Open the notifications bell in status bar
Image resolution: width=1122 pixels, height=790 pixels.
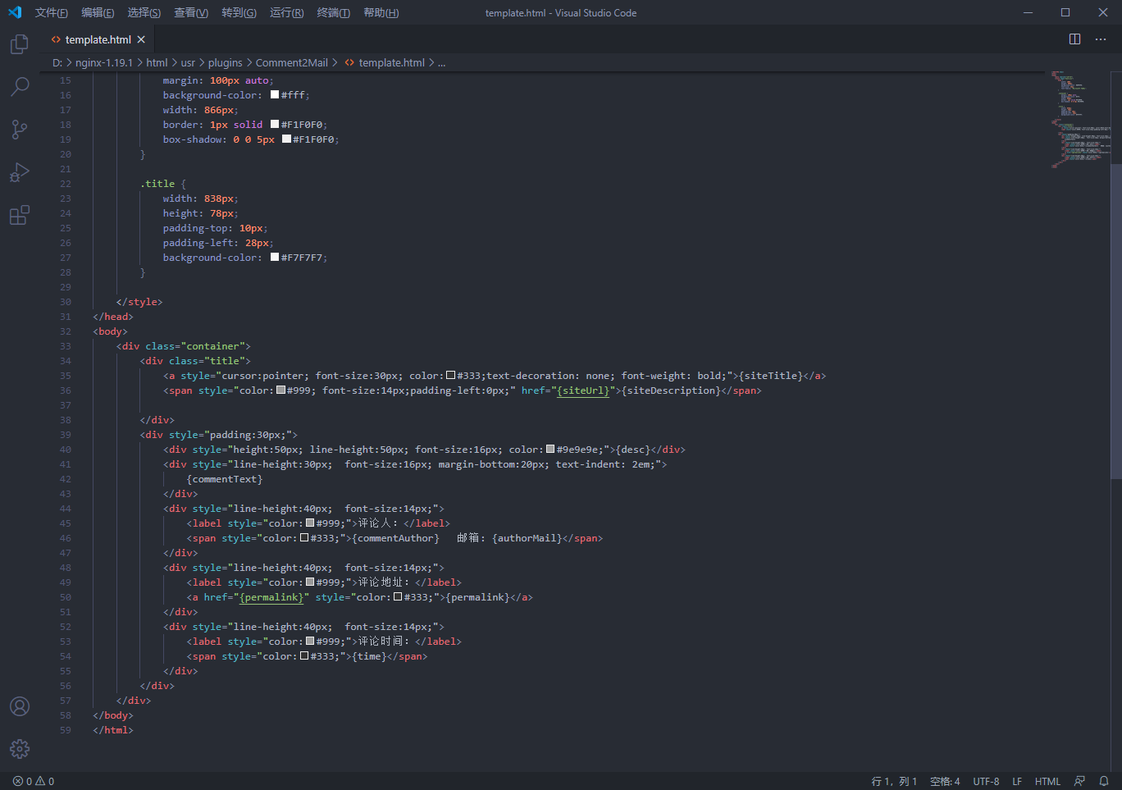point(1104,781)
